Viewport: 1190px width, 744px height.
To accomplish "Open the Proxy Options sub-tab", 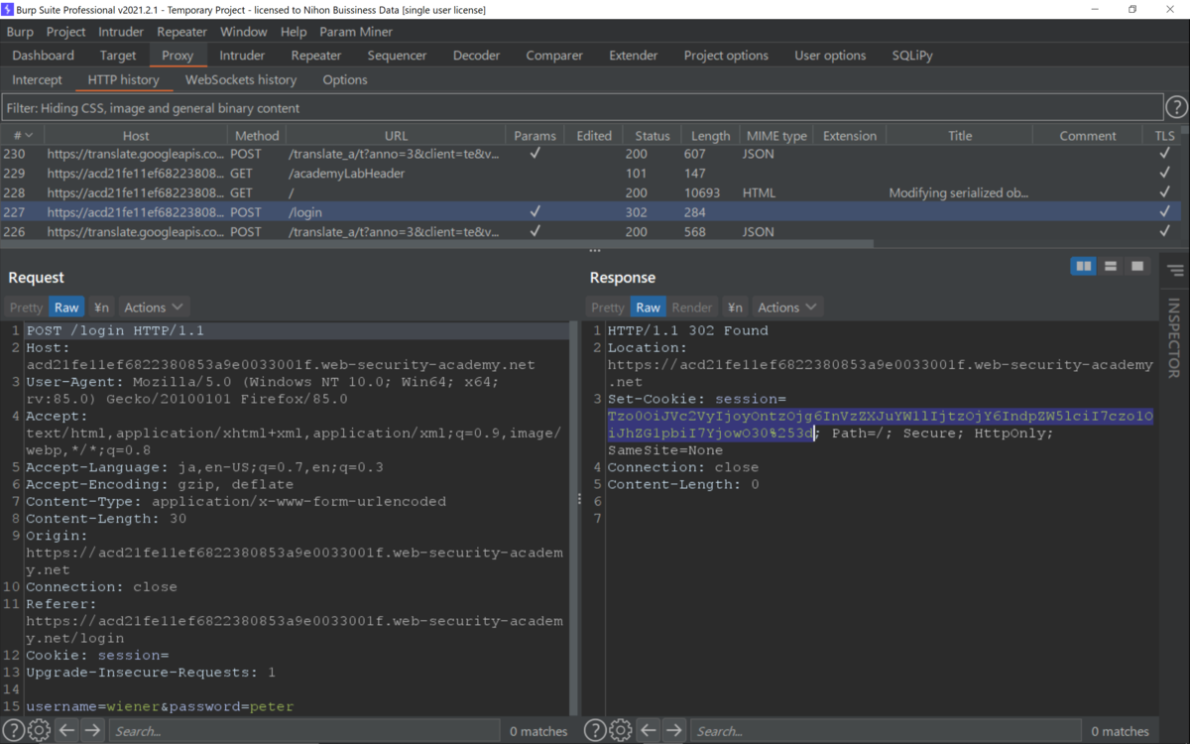I will (x=345, y=79).
